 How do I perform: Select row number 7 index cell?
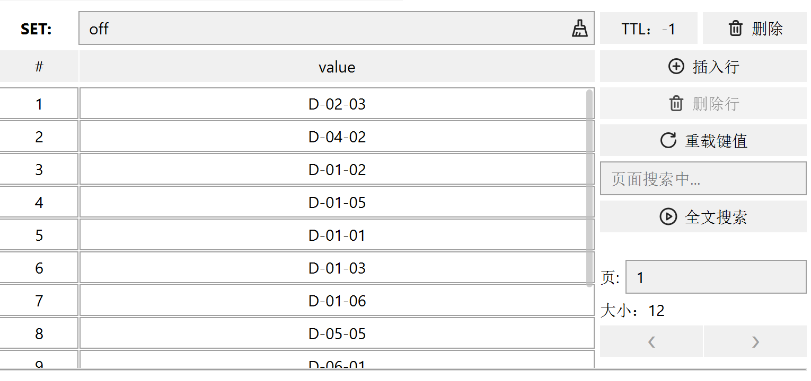[39, 301]
